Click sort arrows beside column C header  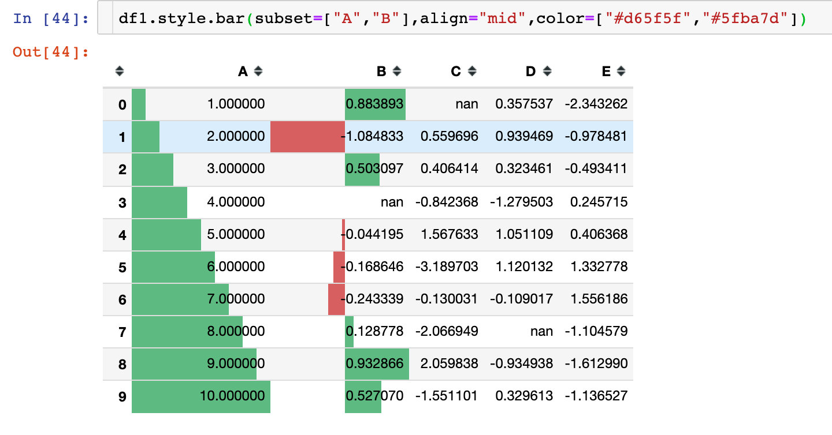point(472,72)
